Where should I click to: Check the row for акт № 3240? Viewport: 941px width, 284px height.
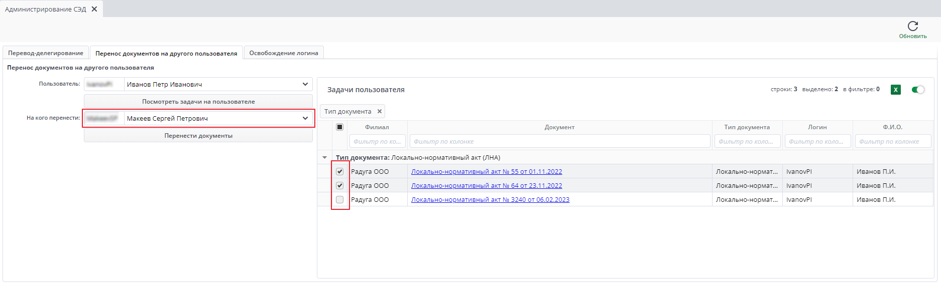[340, 199]
